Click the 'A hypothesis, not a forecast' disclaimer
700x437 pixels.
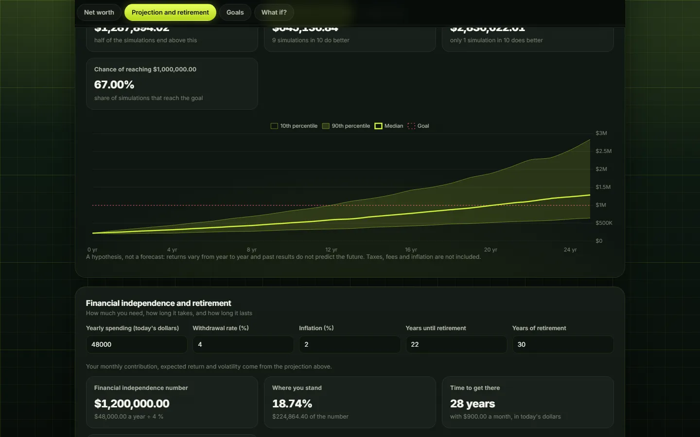[x=283, y=257]
